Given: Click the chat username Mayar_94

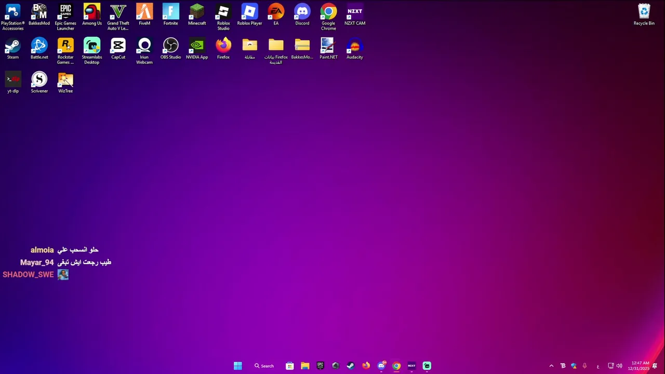Looking at the screenshot, I should click(x=37, y=262).
